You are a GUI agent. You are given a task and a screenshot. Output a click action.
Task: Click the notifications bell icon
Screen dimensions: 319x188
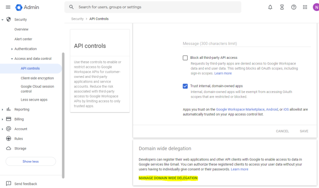click(270, 7)
